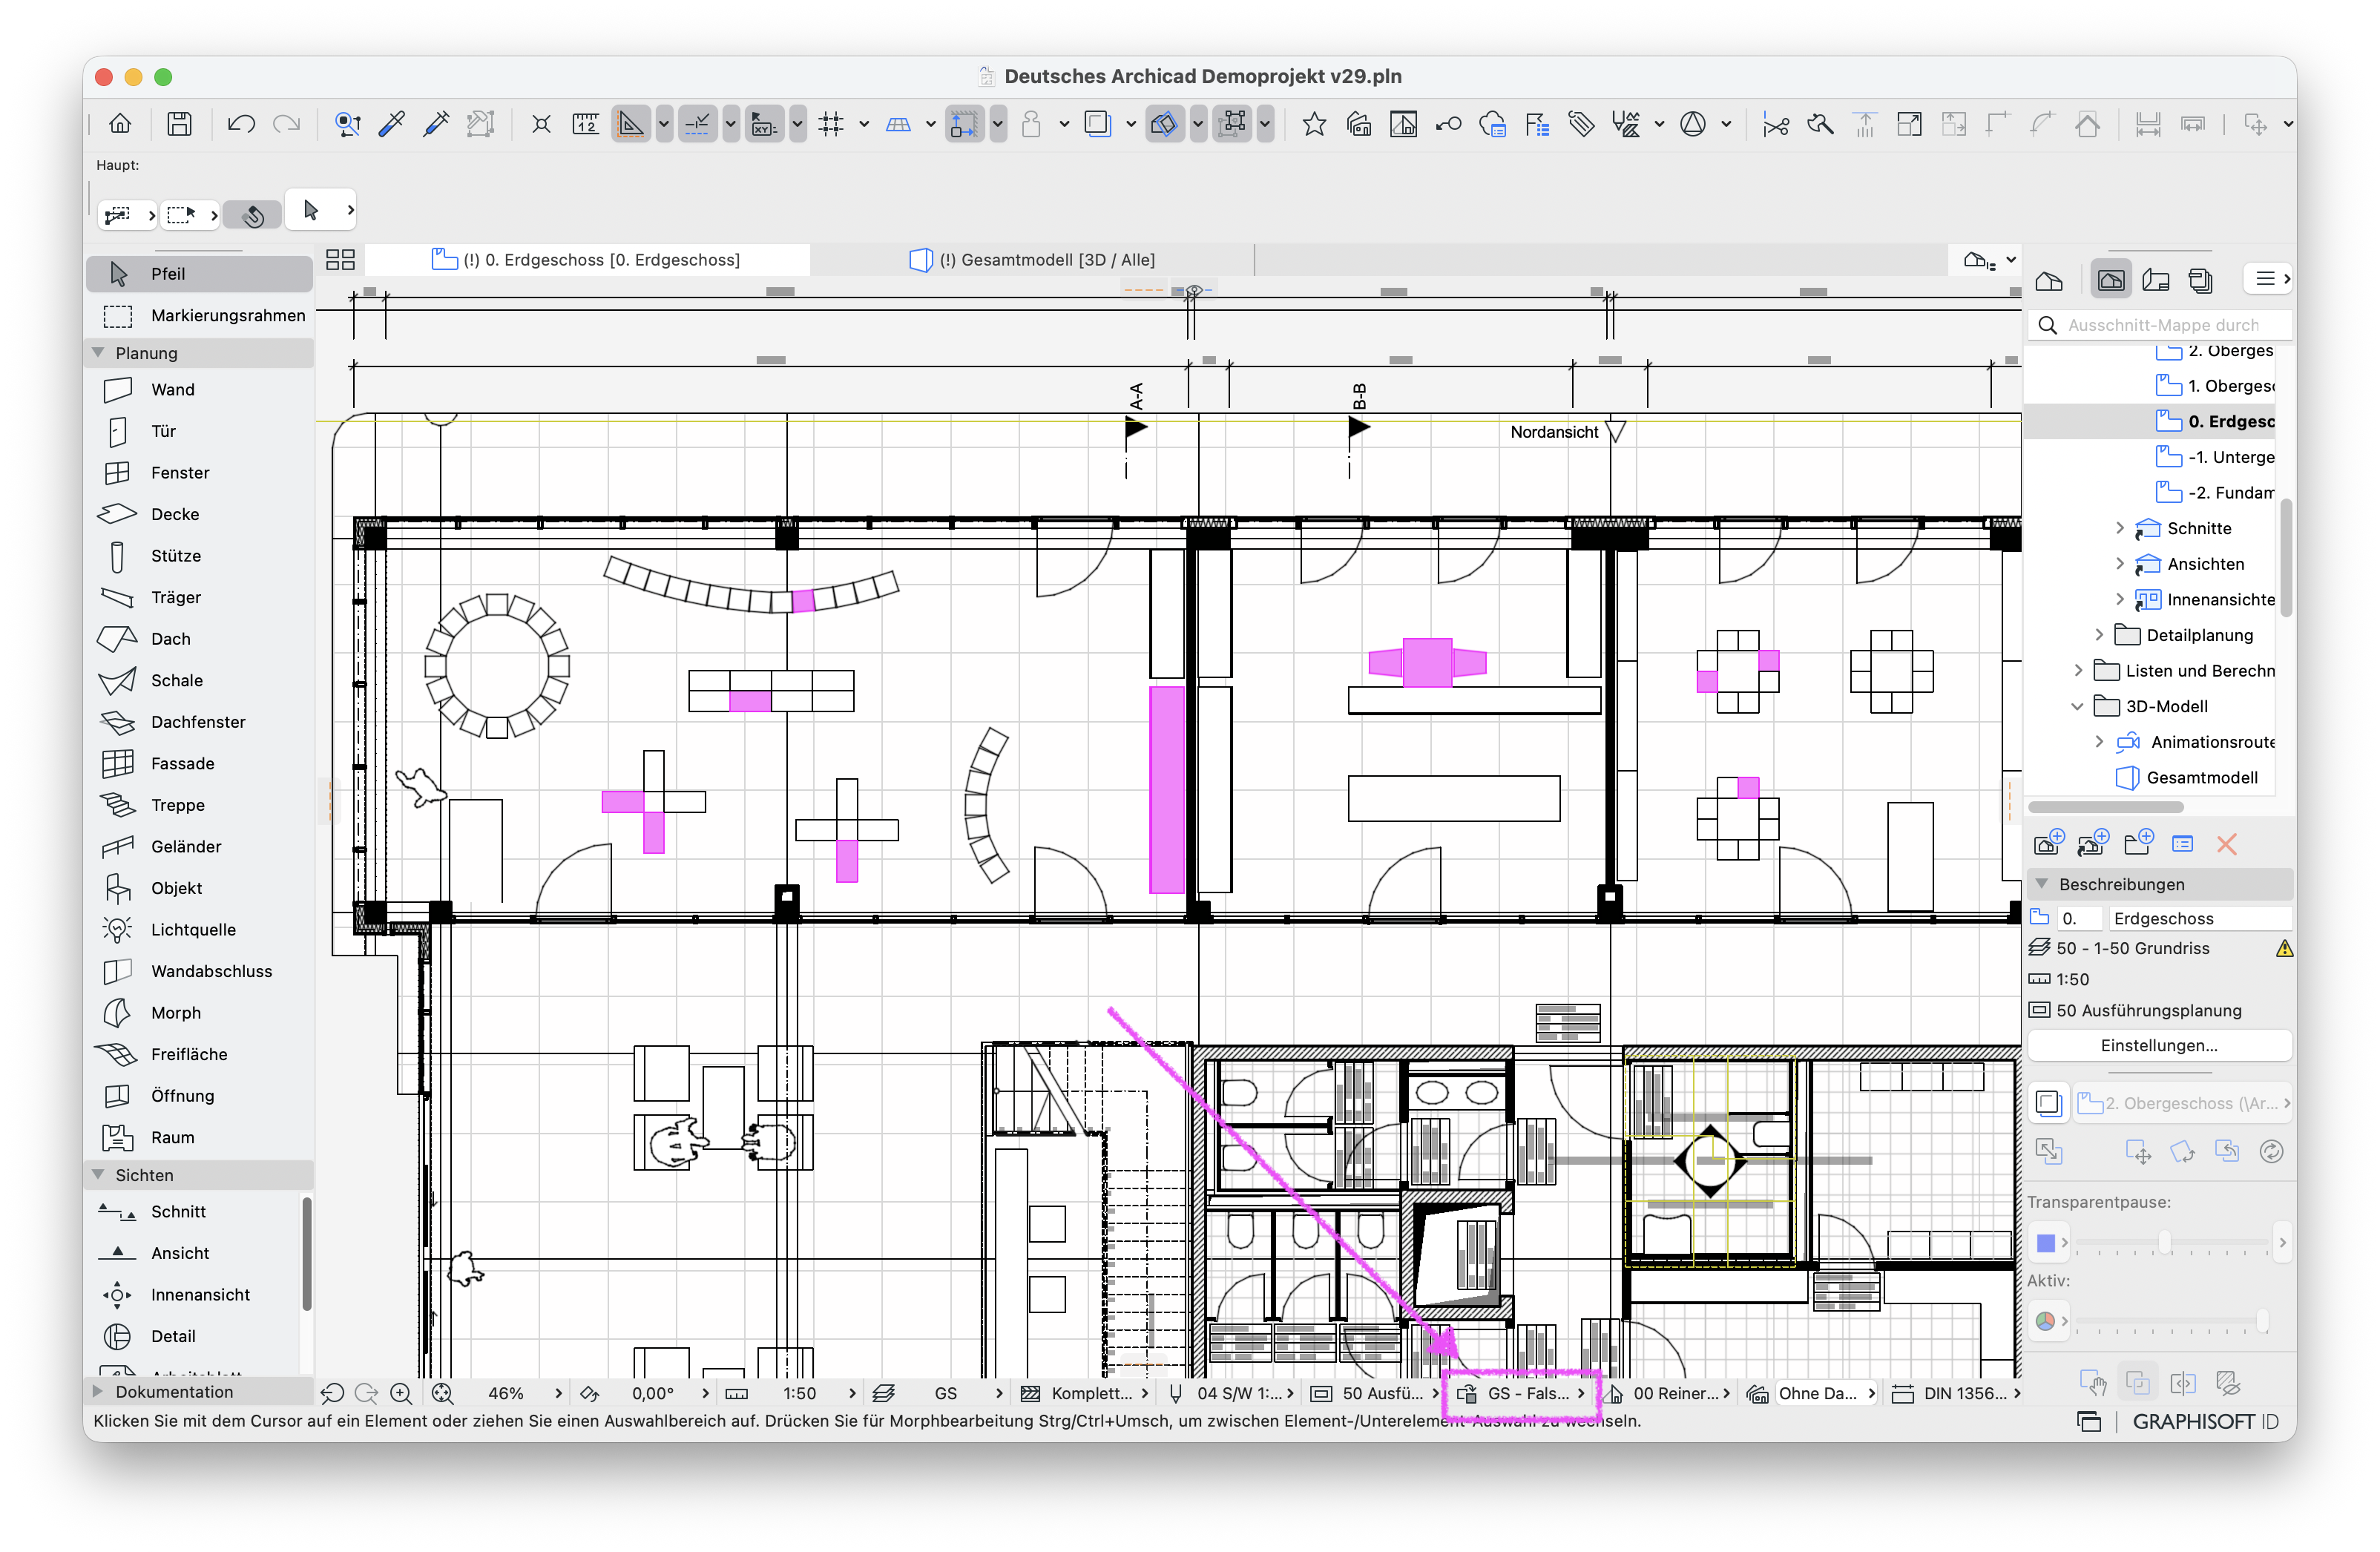The height and width of the screenshot is (1552, 2380).
Task: Click the Einstellungen... button
Action: point(2159,1046)
